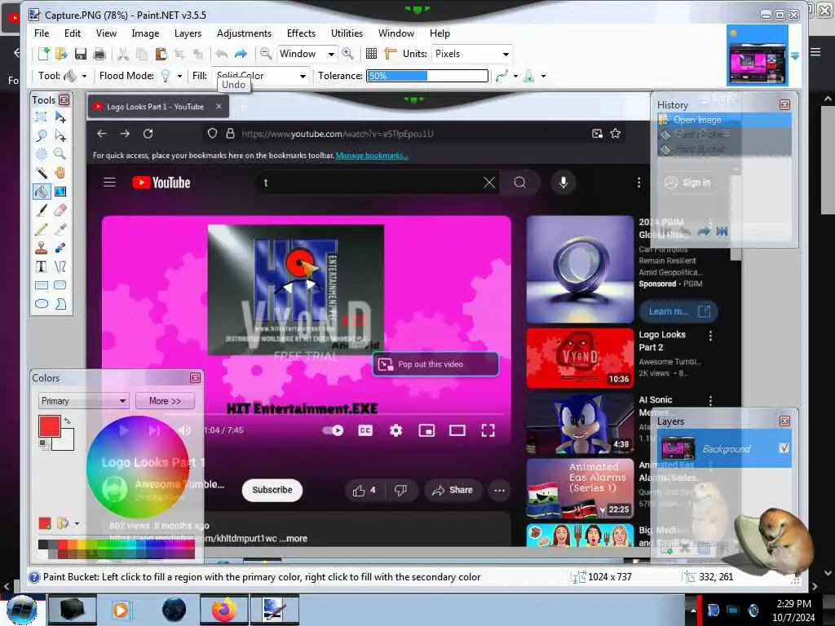Open the Flood Mode dropdown arrow

pyautogui.click(x=179, y=76)
